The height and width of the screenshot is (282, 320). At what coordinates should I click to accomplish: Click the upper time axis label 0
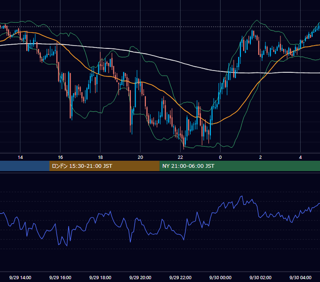pos(220,157)
